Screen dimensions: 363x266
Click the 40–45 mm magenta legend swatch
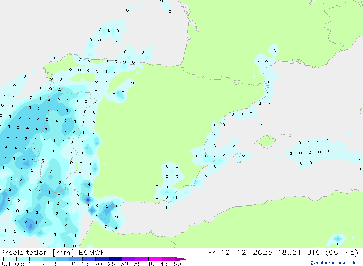[155, 259]
